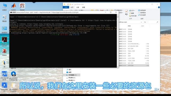Screen dimensions: 171x96
Task: Select the TOML file row
Action: pos(134,61)
